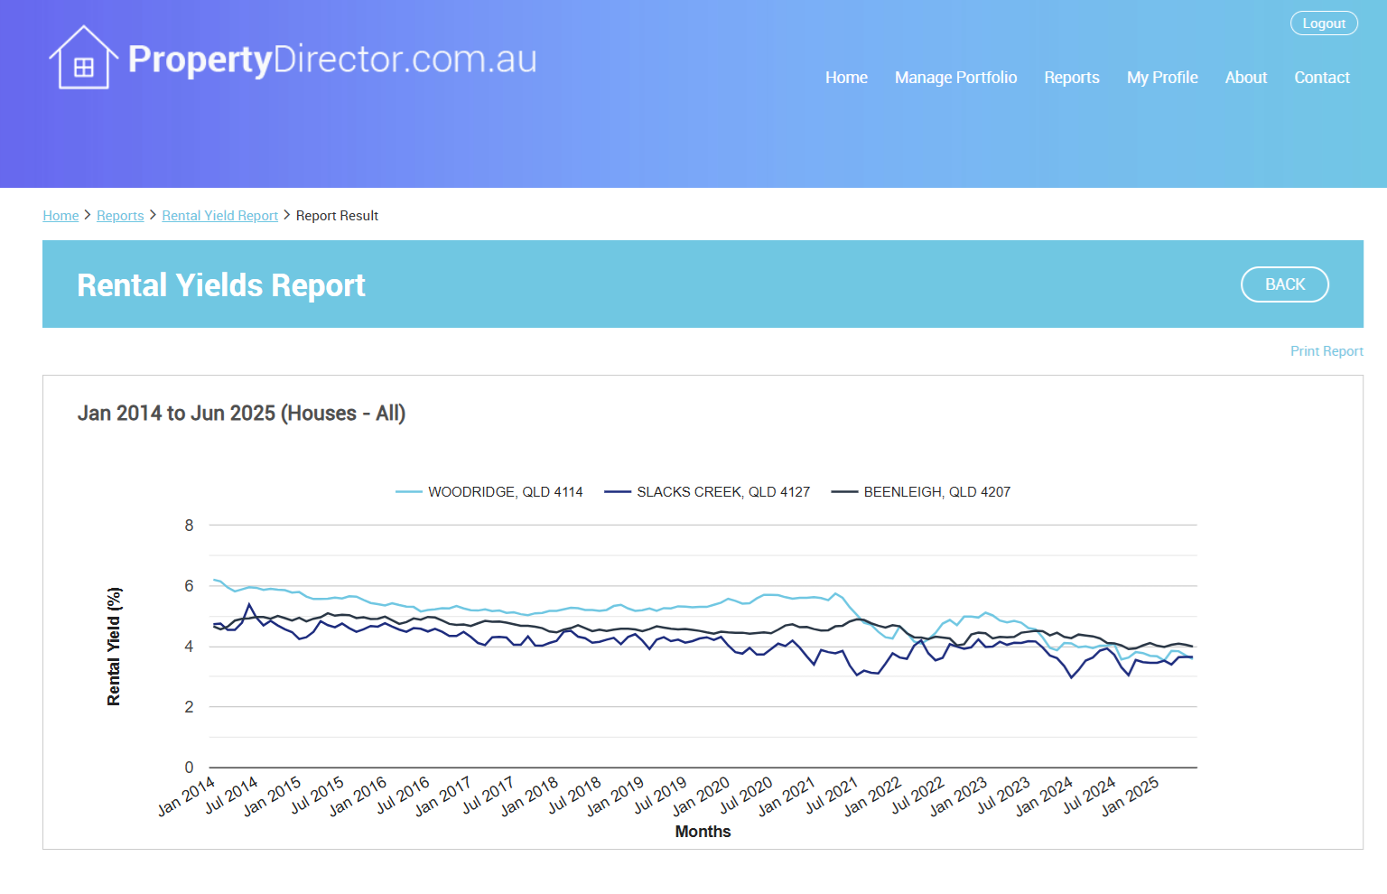Click the 'Jan 2022' x-axis tick label
1387x894 pixels.
point(873,796)
